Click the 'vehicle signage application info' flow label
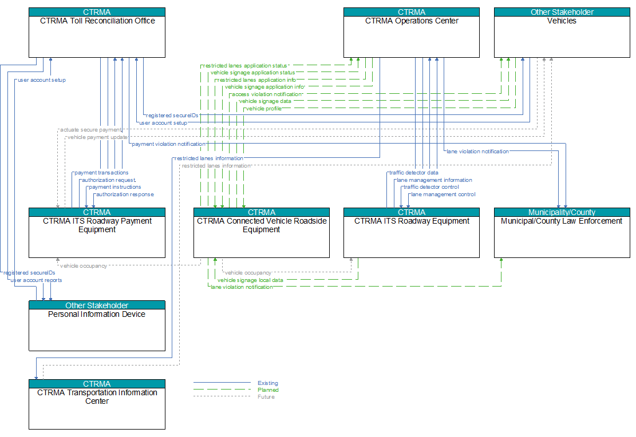Image resolution: width=636 pixels, height=437 pixels. tap(264, 87)
